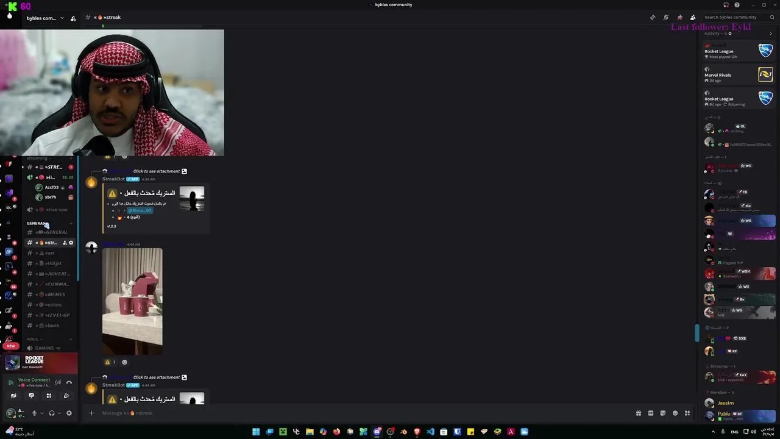
Task: Open Windows Start menu
Action: click(x=256, y=432)
